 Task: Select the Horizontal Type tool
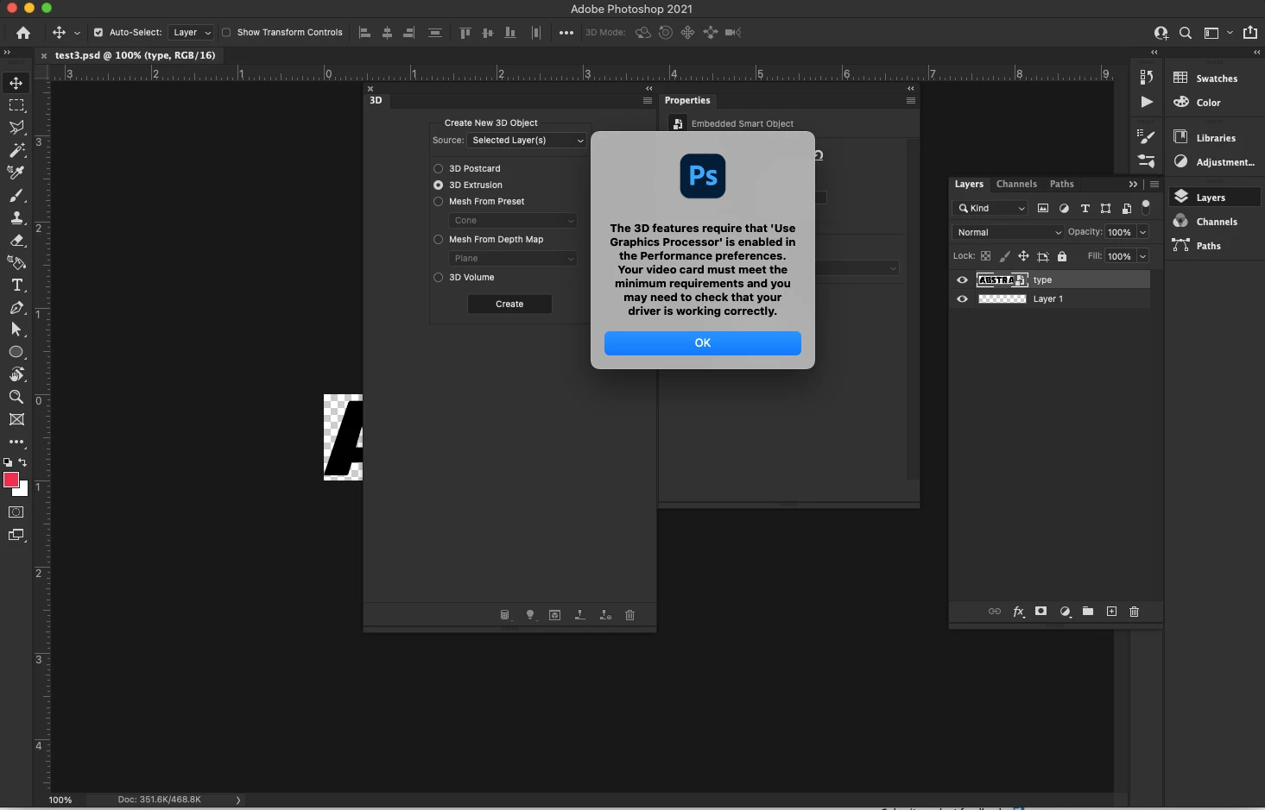[16, 285]
